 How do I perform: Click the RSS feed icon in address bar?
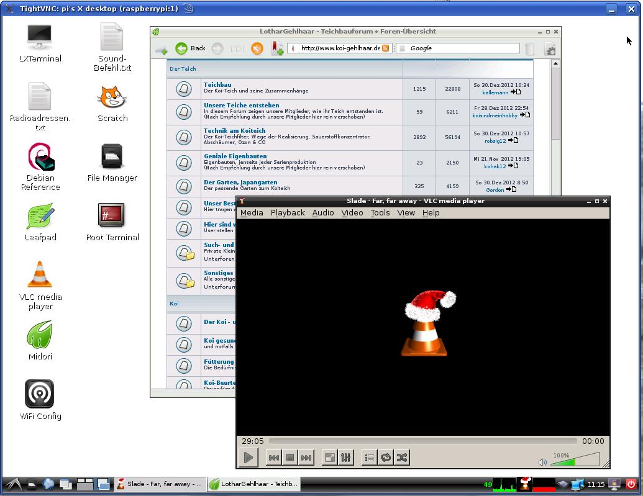click(x=386, y=48)
